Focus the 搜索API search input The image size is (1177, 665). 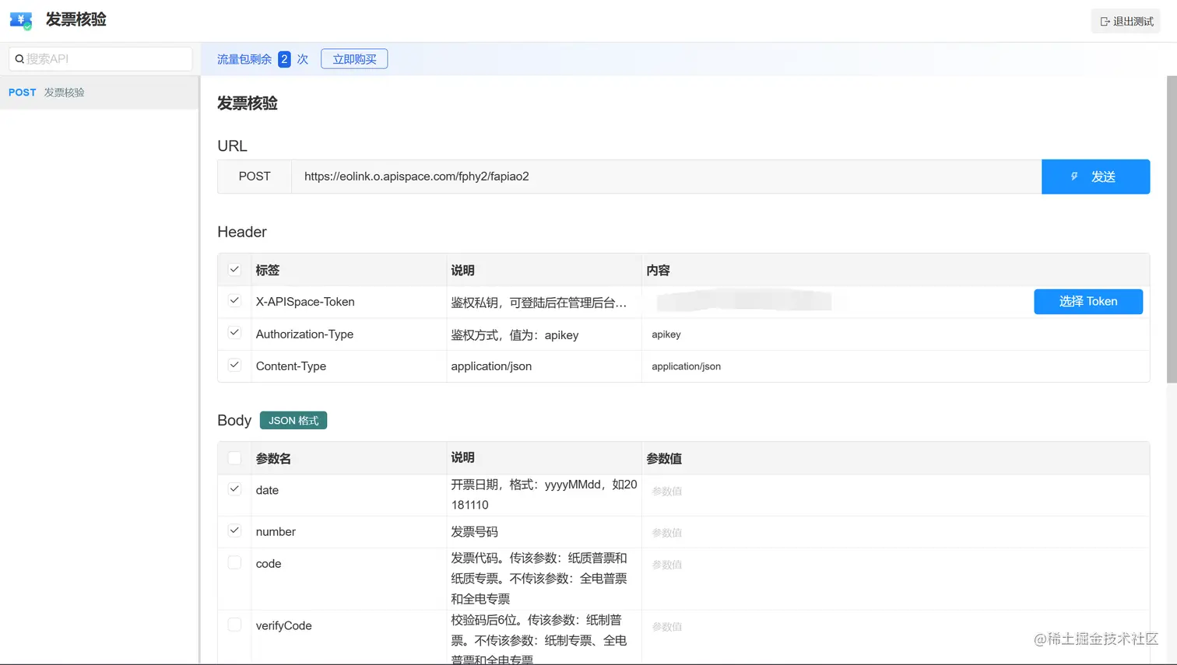click(x=100, y=59)
